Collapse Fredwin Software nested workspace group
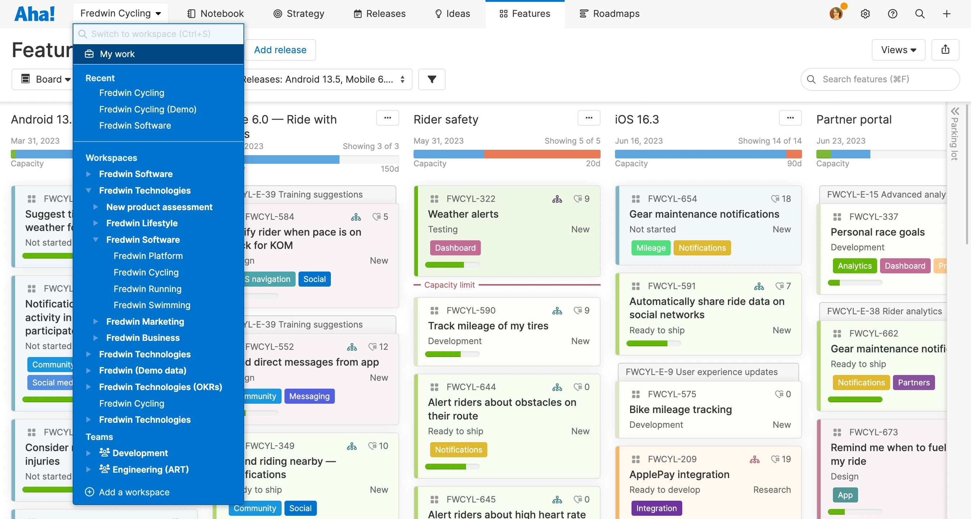 [96, 240]
